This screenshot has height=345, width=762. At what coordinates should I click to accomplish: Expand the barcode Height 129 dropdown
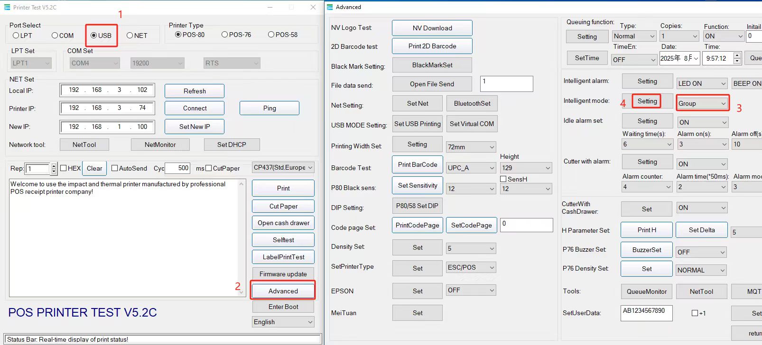pyautogui.click(x=526, y=168)
